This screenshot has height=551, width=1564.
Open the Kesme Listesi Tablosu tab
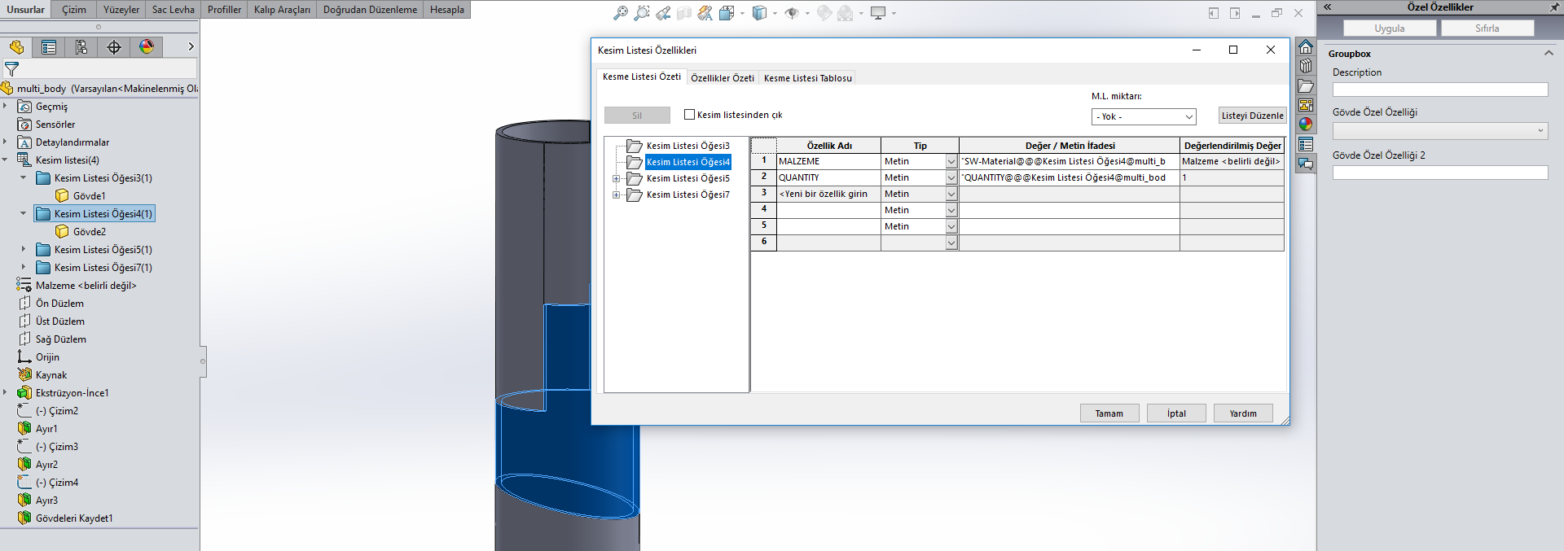pyautogui.click(x=807, y=78)
